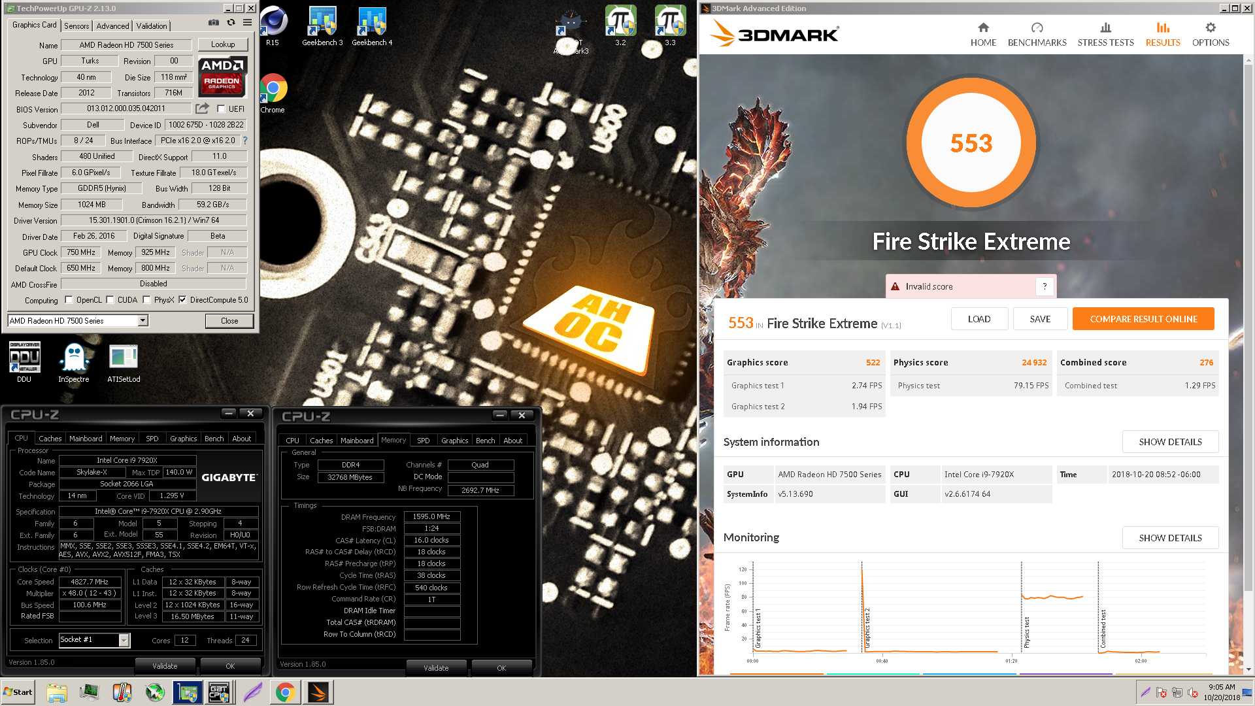Open the DDU desktop icon
Viewport: 1255px width, 706px height.
24,362
